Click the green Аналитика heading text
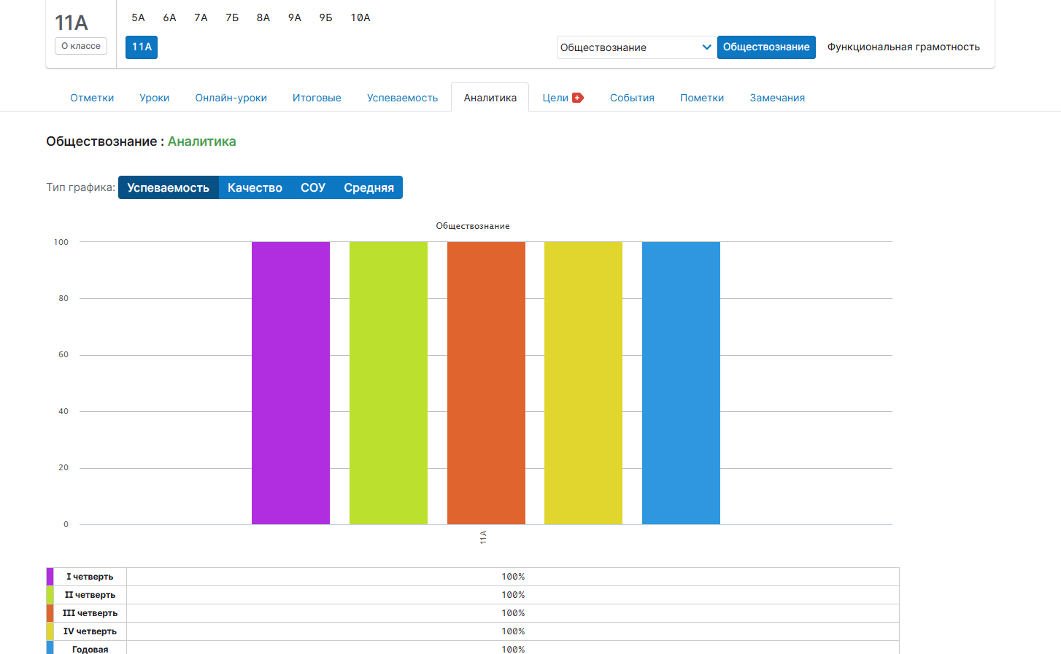Screen dimensions: 1061x654 [202, 141]
